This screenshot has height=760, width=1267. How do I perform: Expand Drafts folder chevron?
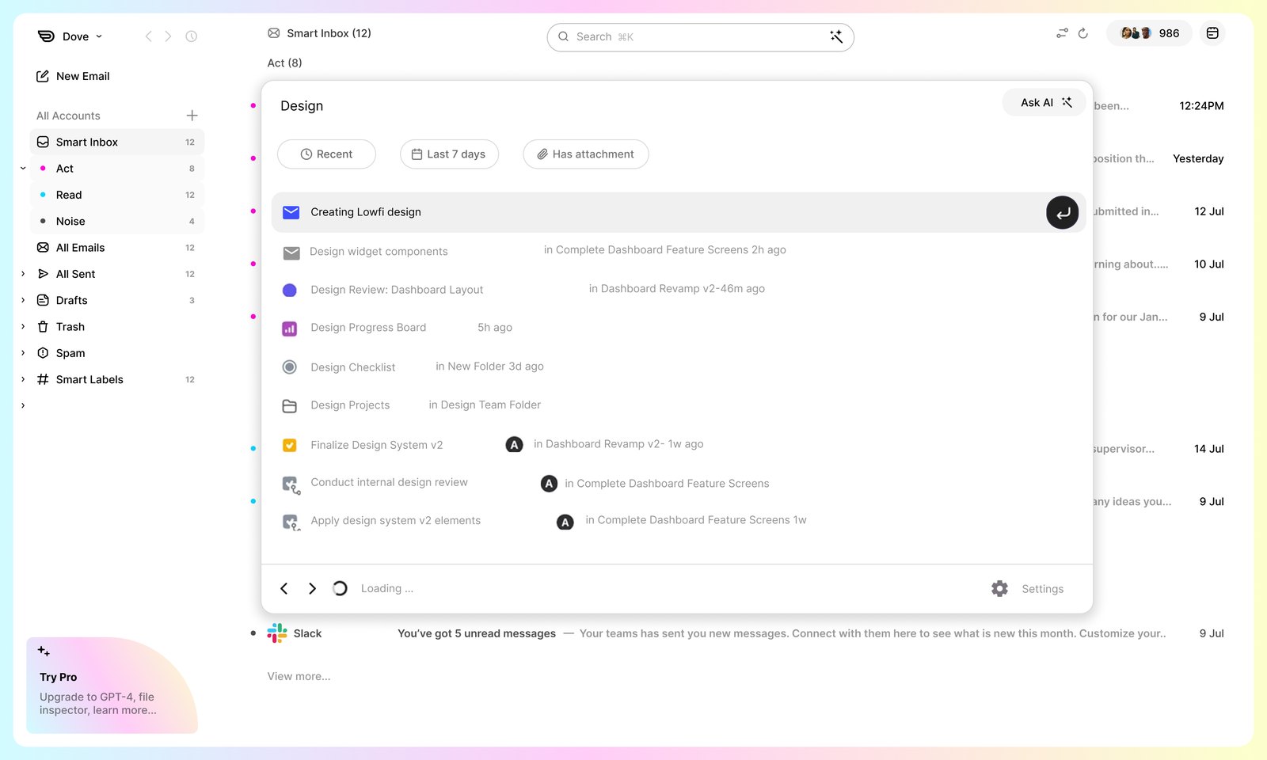tap(23, 300)
